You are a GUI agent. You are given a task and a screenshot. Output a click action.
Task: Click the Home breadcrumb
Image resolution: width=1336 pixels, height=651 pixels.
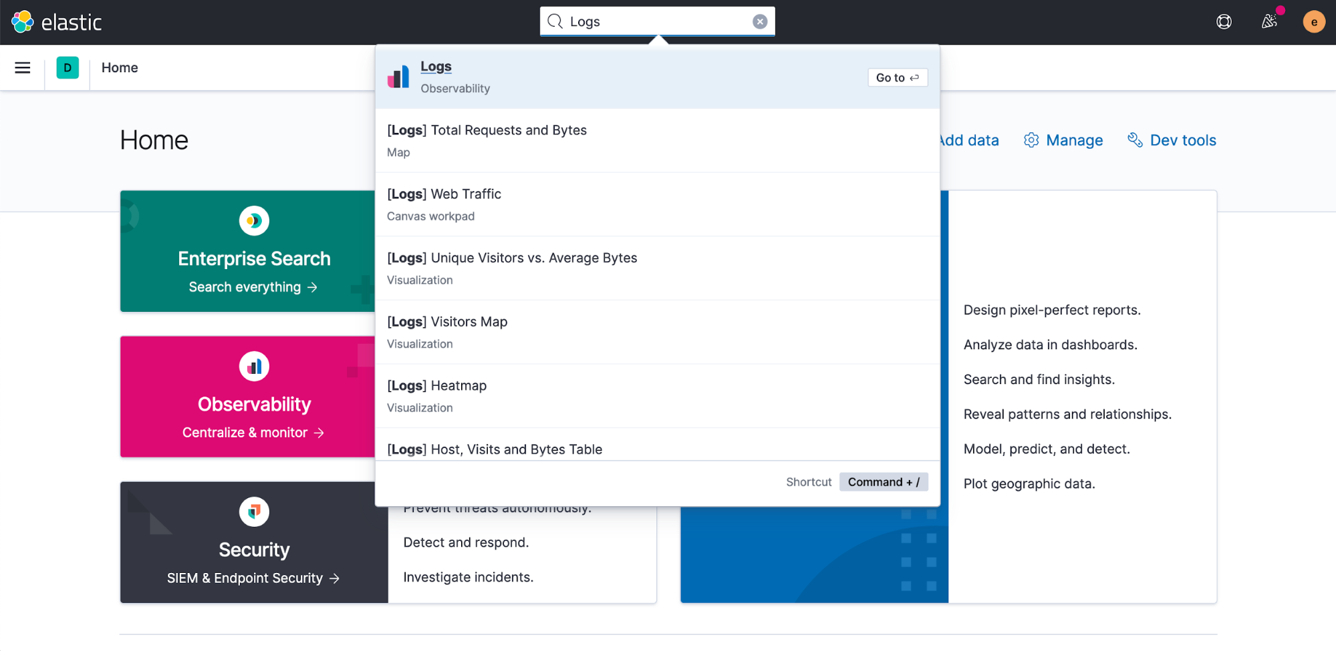120,67
